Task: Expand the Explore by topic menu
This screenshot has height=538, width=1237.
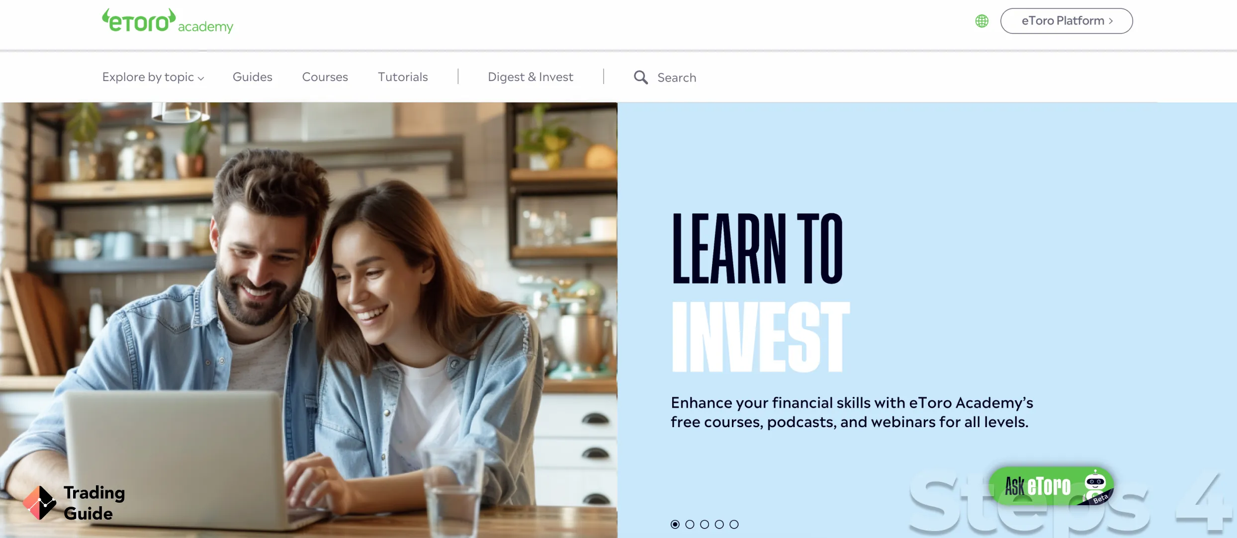Action: [x=152, y=76]
